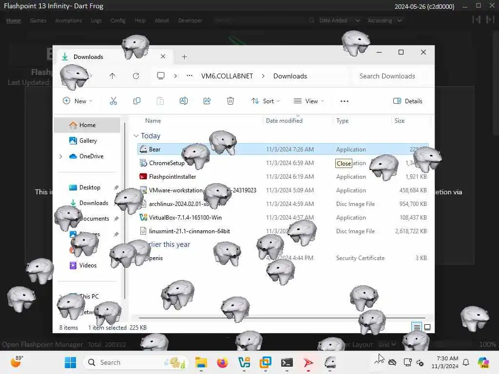
Task: Open the Sort dropdown menu
Action: (x=266, y=101)
